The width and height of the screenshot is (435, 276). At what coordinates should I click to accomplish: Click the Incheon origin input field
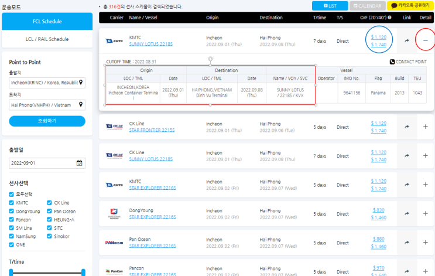(x=47, y=83)
